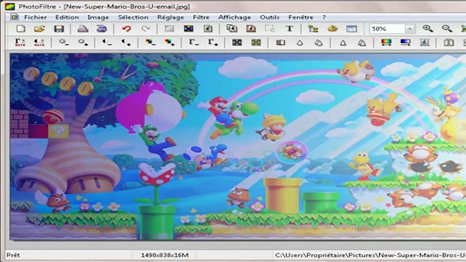Open the PhotoMasque icon

pos(424,43)
